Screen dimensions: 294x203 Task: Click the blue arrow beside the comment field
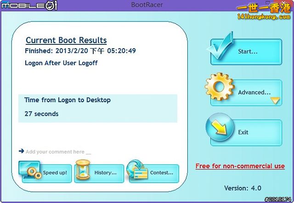point(21,151)
